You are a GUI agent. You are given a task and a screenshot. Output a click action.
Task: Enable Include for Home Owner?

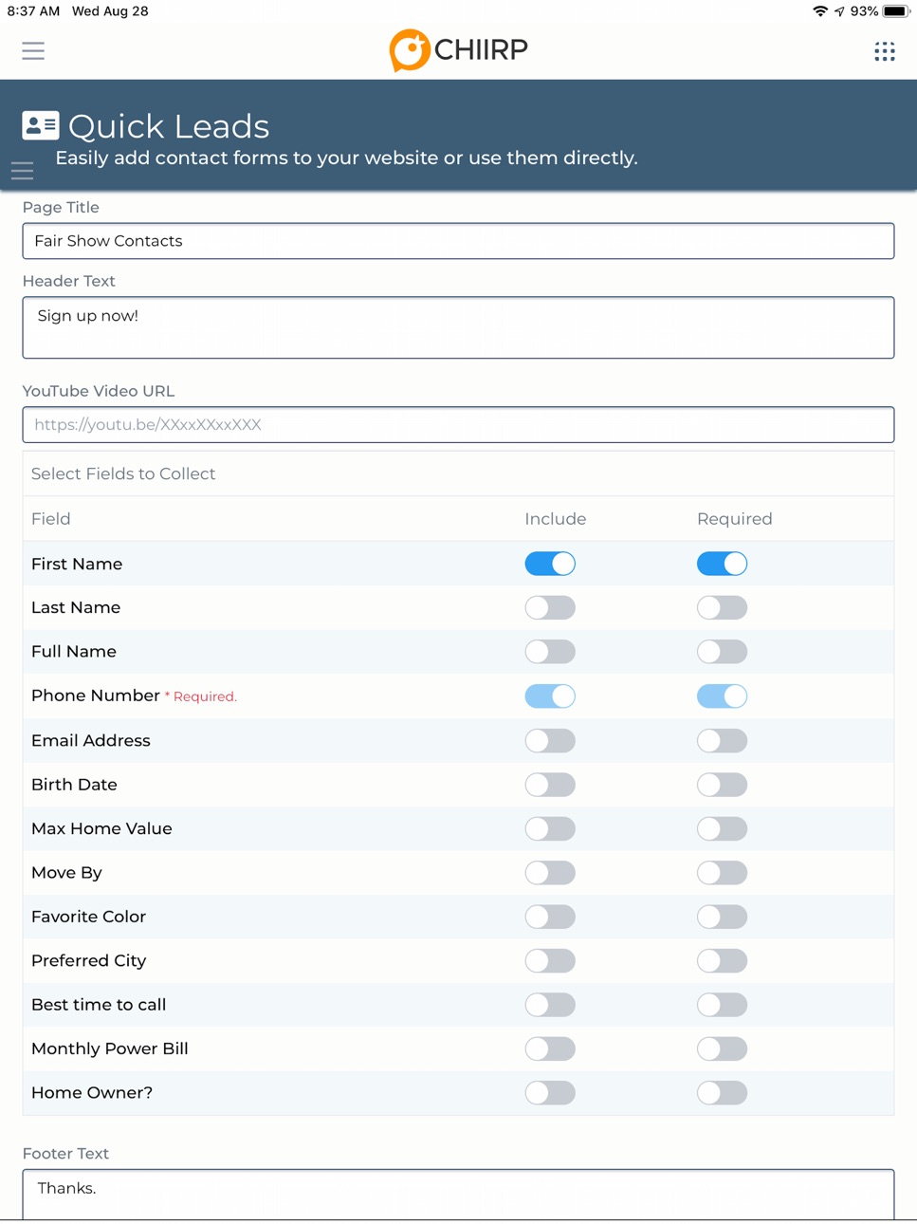pos(550,1093)
